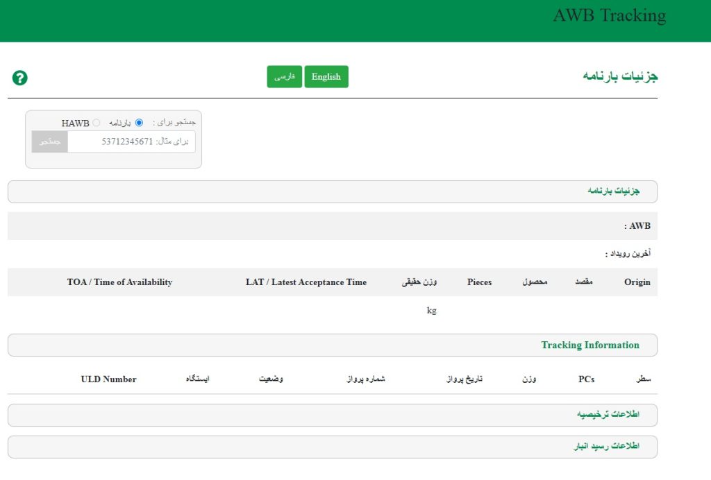Switch language to فارسی
The image size is (711, 480).
tap(285, 77)
